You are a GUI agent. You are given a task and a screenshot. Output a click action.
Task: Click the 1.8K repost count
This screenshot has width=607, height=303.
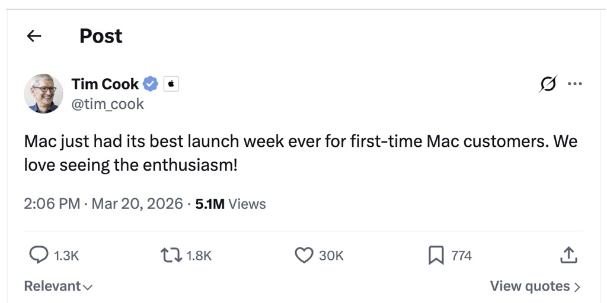point(199,256)
